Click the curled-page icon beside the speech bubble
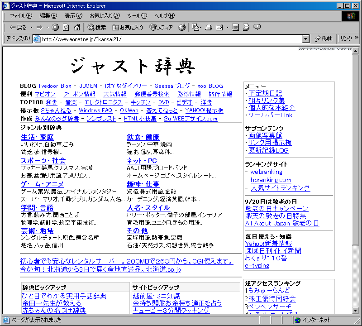Image resolution: width=362 pixels, height=326 pixels. [246, 28]
